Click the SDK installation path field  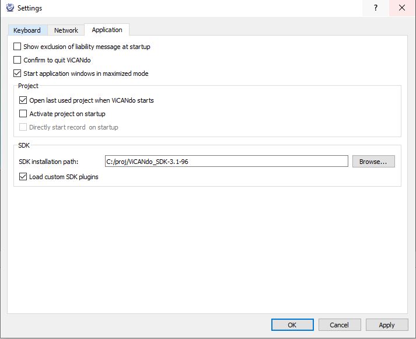(x=226, y=161)
